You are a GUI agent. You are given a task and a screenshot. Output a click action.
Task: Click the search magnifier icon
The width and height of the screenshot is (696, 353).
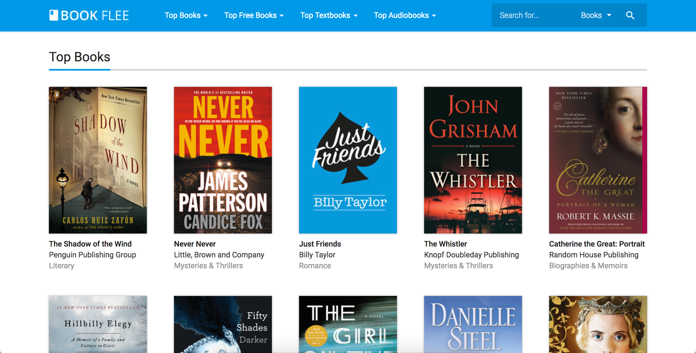tap(630, 15)
